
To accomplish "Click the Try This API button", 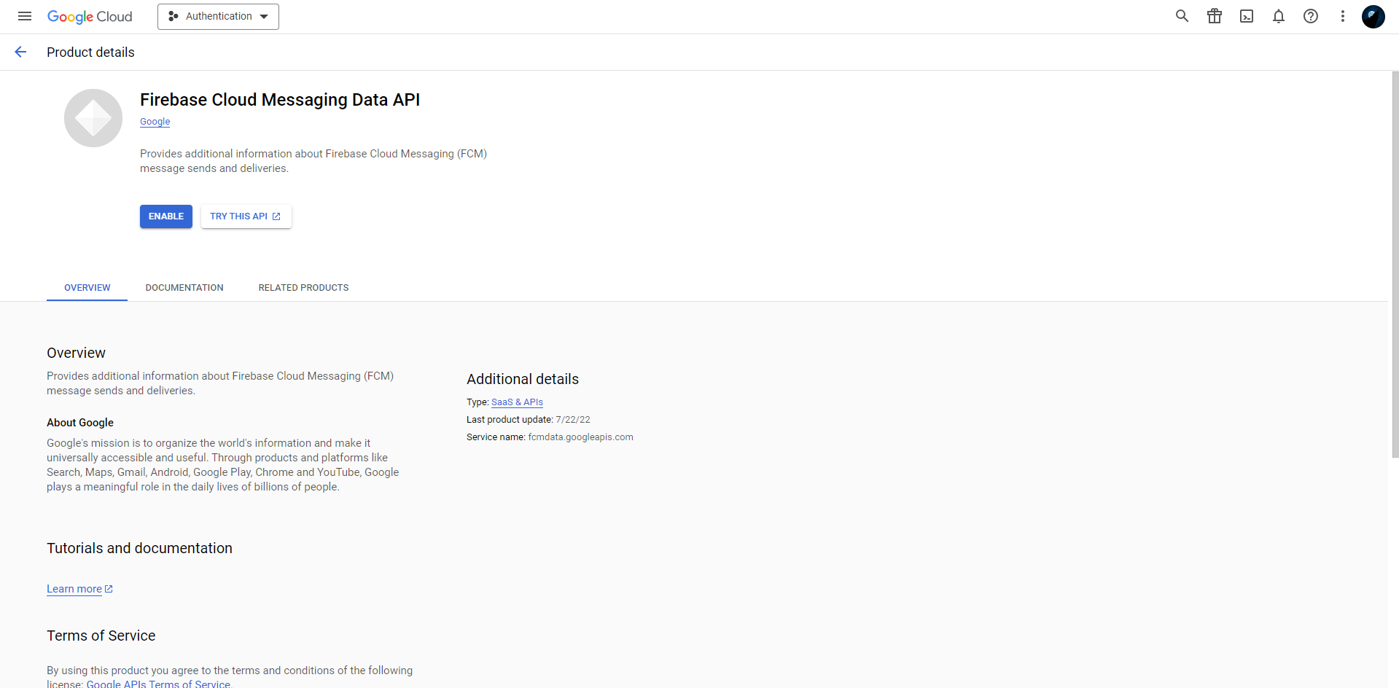I will click(x=246, y=216).
